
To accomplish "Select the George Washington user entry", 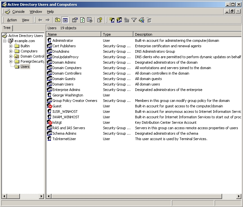I will (67, 95).
